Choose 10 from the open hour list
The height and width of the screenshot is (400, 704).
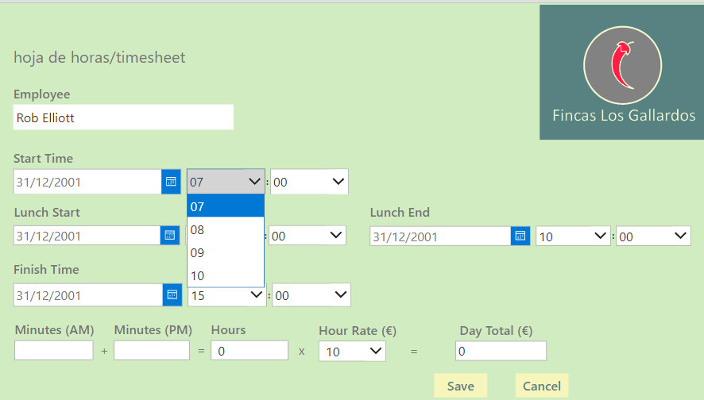pyautogui.click(x=225, y=275)
